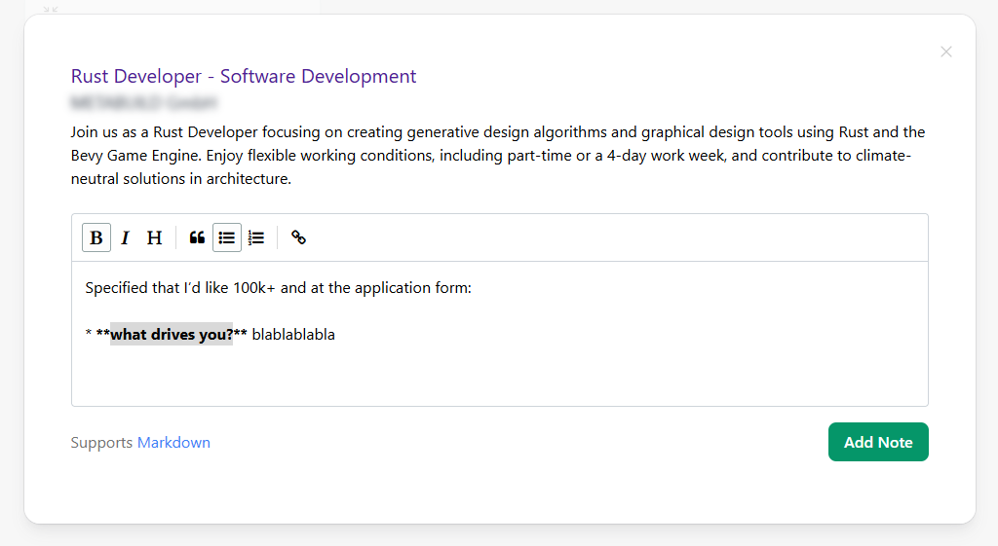Image resolution: width=998 pixels, height=546 pixels.
Task: Click the text 'Specified that I'd like 100k+'
Action: click(180, 288)
